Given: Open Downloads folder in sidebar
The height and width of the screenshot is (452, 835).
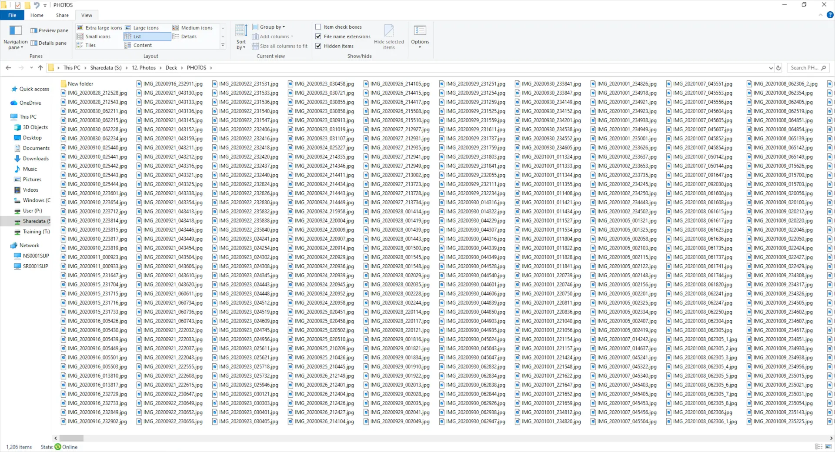Looking at the screenshot, I should (31, 159).
